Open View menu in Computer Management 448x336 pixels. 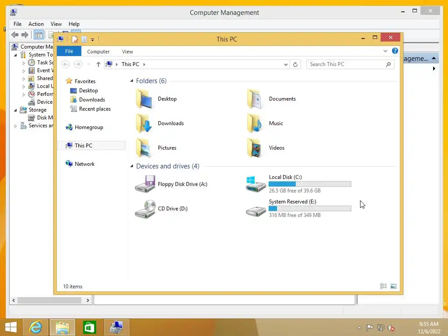tap(56, 24)
